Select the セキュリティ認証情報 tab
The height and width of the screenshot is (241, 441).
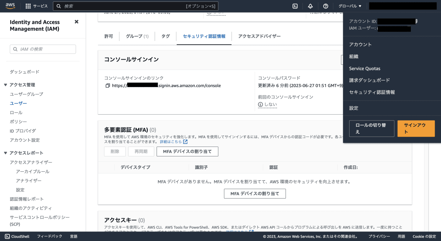pyautogui.click(x=204, y=36)
